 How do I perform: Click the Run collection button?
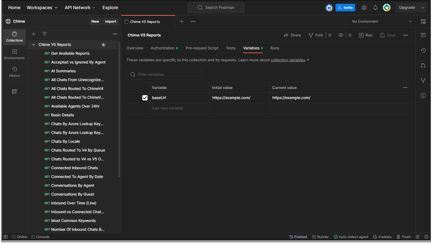tap(366, 35)
